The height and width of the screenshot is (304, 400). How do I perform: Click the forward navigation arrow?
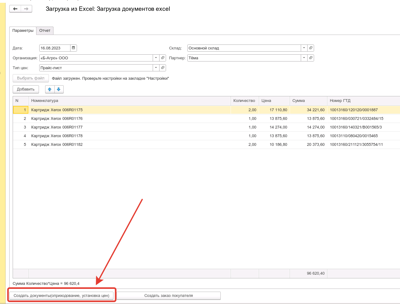pos(26,9)
